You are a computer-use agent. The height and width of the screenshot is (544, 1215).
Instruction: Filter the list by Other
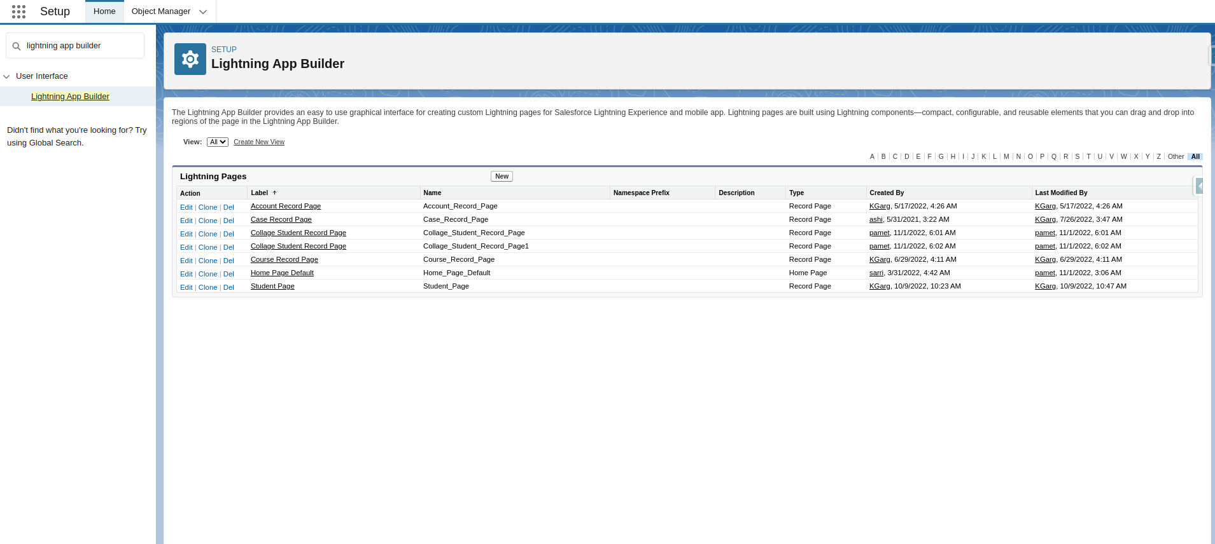(x=1176, y=156)
